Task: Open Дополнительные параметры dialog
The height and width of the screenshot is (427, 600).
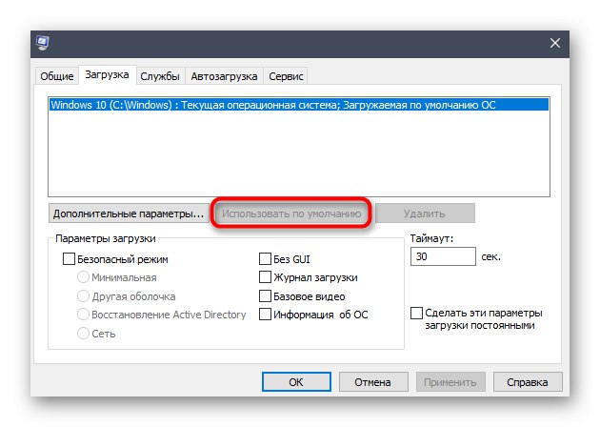Action: [129, 213]
